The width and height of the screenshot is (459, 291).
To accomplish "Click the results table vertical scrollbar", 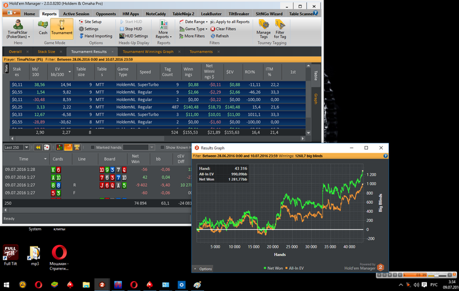I will 308,99.
